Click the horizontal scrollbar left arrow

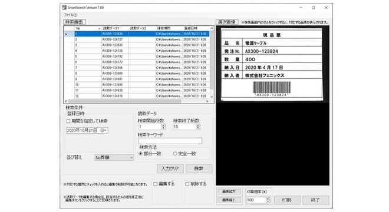[66, 101]
